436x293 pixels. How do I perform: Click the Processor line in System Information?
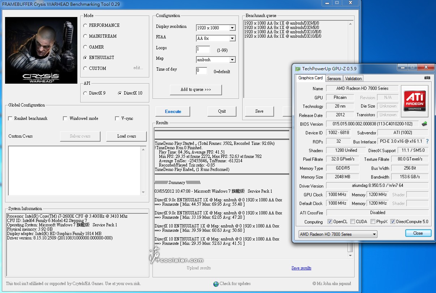click(67, 216)
